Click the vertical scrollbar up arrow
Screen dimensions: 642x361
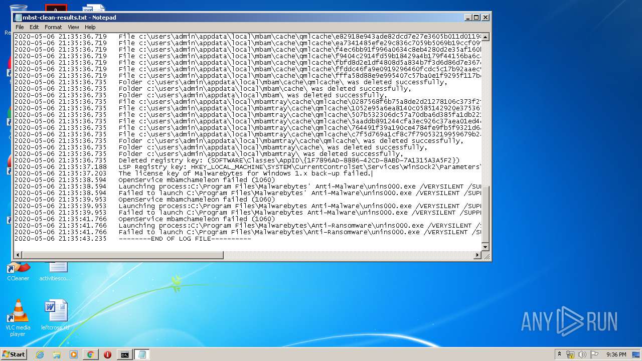click(x=485, y=37)
